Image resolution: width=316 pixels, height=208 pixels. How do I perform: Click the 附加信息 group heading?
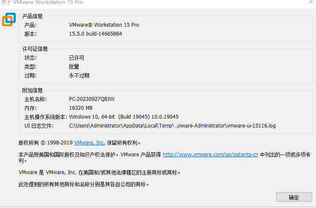(x=32, y=90)
